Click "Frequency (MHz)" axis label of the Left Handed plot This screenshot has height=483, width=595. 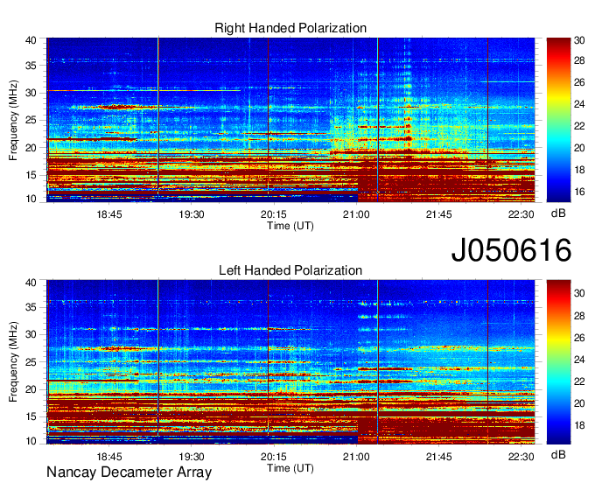click(13, 362)
